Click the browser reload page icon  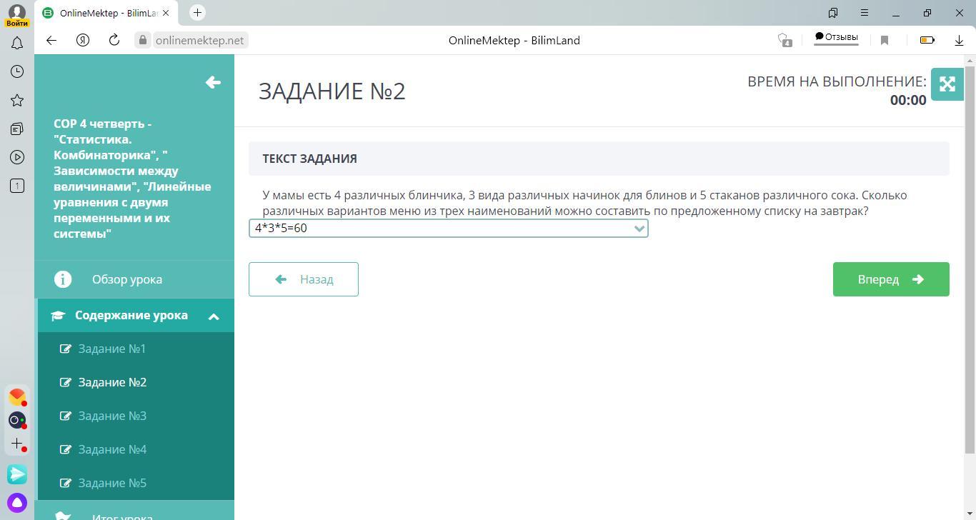(x=114, y=41)
